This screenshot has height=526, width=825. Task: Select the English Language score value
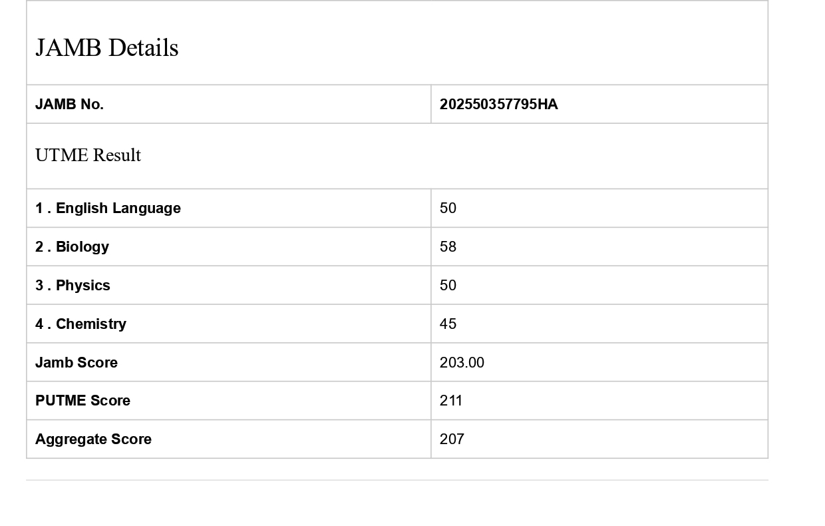448,208
